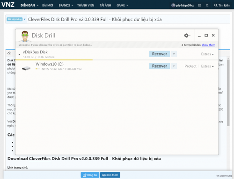This screenshot has height=179, width=234.
Task: Click the 'show them' hidden items link
Action: coord(209,45)
